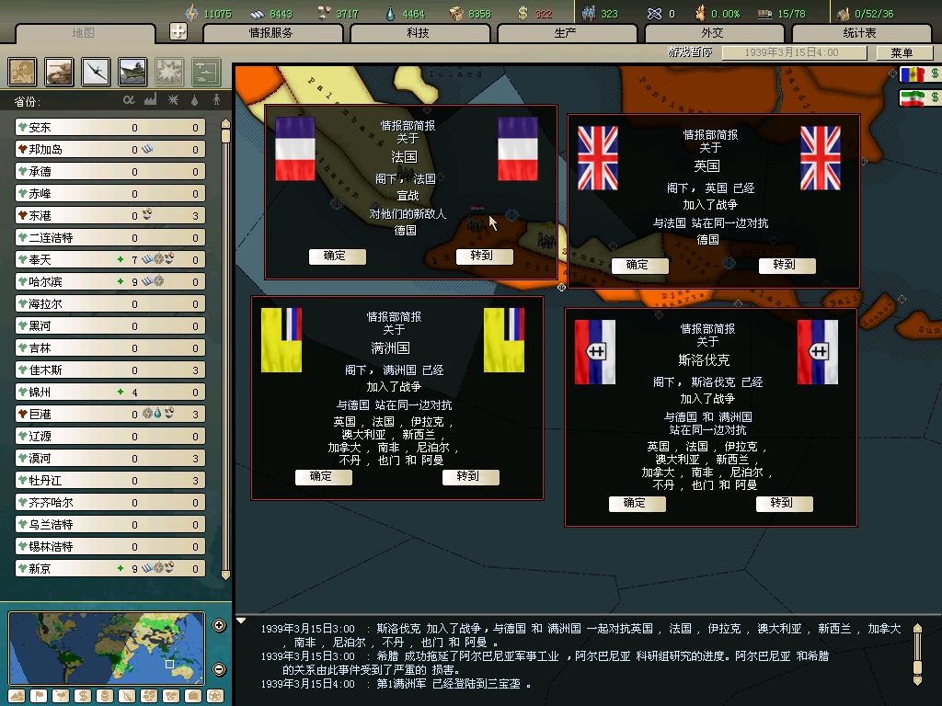Select province 巨港 in the list
This screenshot has height=706, width=942.
[110, 415]
